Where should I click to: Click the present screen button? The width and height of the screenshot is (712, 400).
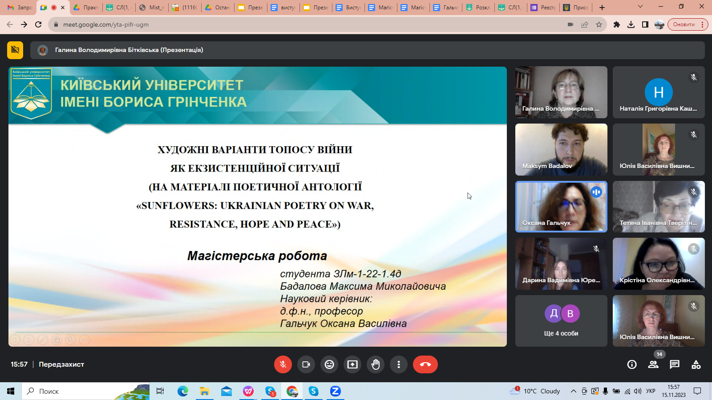(352, 364)
